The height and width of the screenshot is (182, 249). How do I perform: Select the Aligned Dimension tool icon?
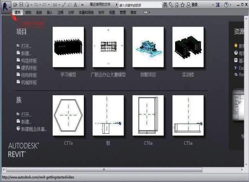(x=64, y=5)
